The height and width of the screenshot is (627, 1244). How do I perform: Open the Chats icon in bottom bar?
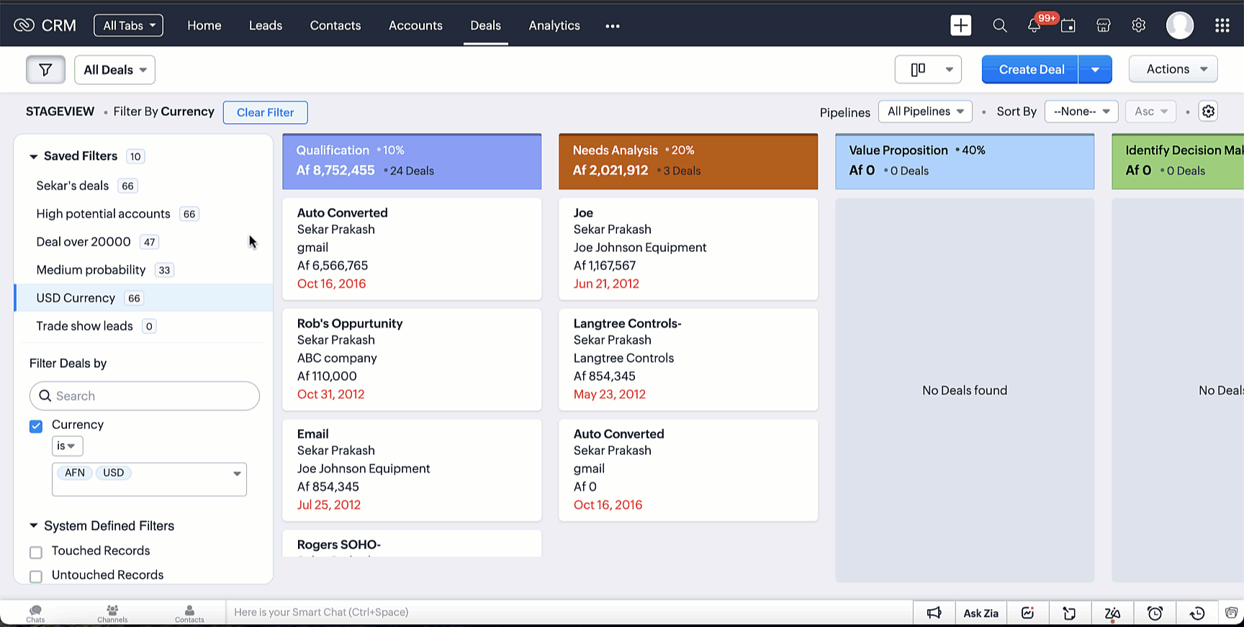[35, 613]
